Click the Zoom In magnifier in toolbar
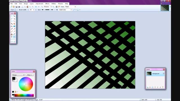Viewport: 180px width, 101px height. coord(53,7)
